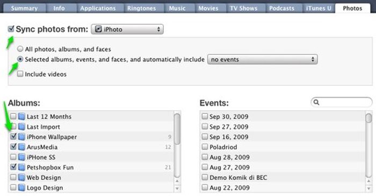Click Events list scroll down arrow

(x=369, y=188)
